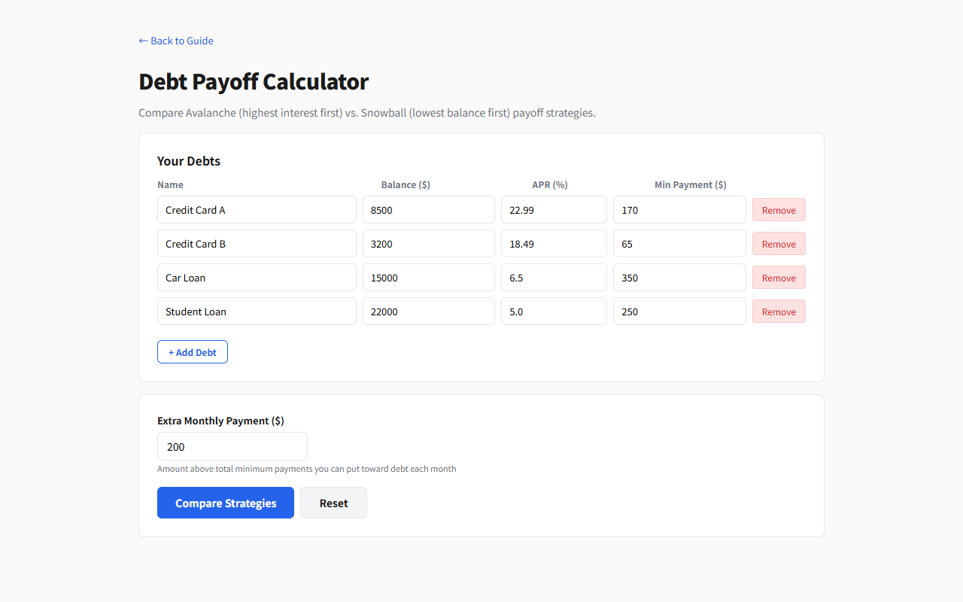963x602 pixels.
Task: Click the Credit Card B APR field
Action: [x=554, y=244]
